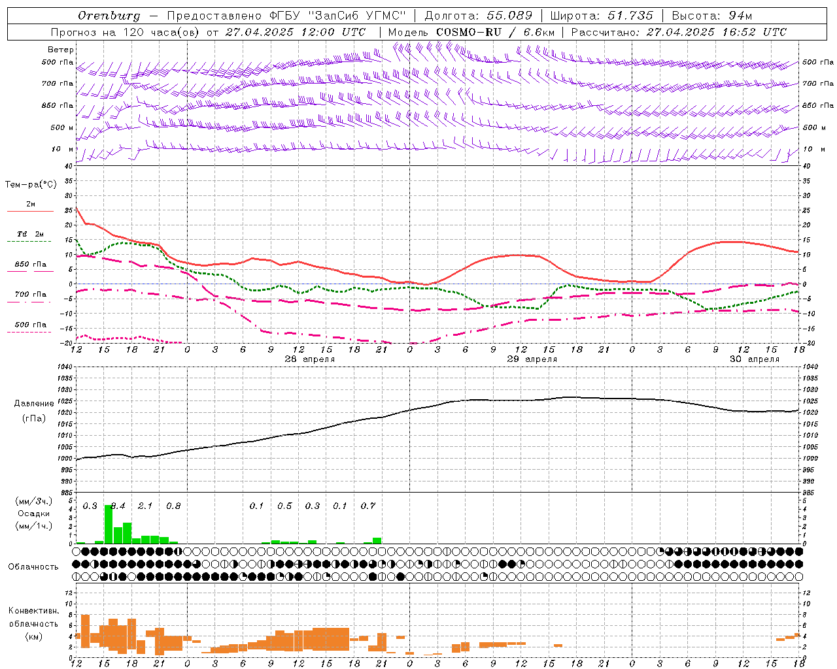Click the '(мм/1ч.)' precipitation unit label
Viewport: 837px width, 669px height.
(x=34, y=526)
